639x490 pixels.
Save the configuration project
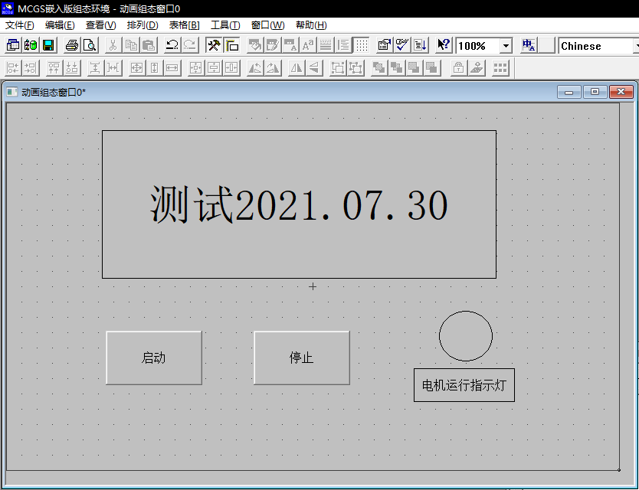pos(48,45)
